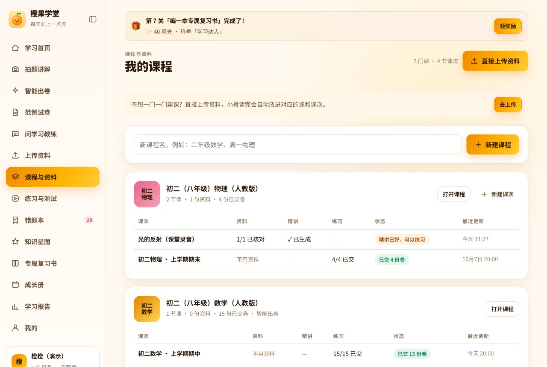This screenshot has height=367, width=547.
Task: Click the sparkle icon beside 智能出卷
Action: [15, 91]
